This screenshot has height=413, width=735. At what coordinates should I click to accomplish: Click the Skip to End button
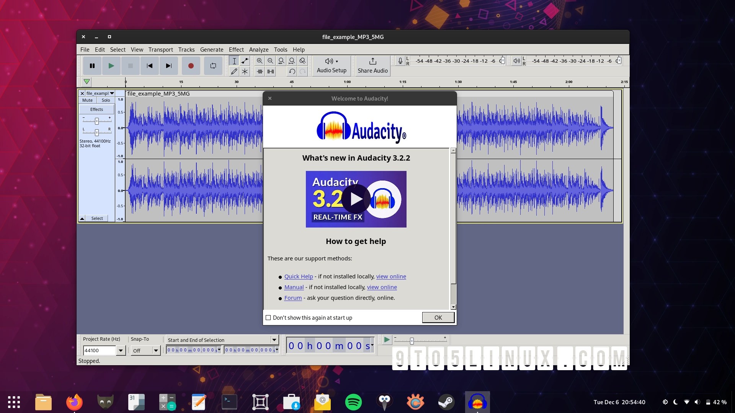168,66
